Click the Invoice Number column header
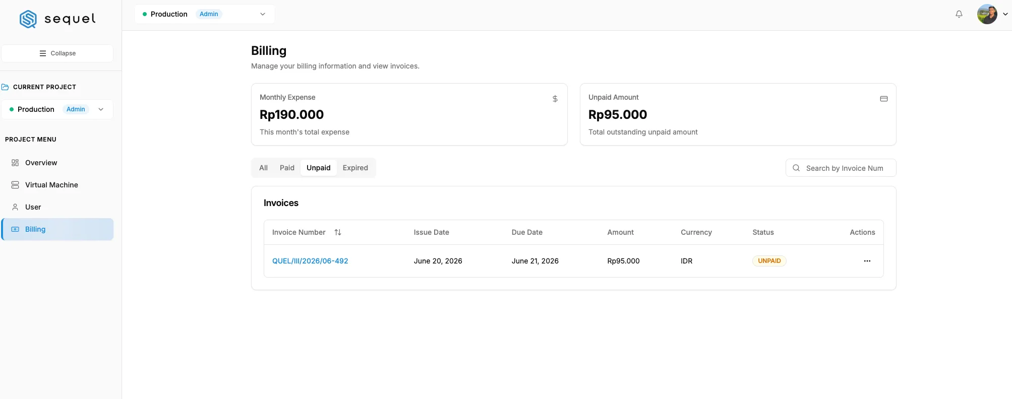This screenshot has height=399, width=1012. click(x=299, y=232)
